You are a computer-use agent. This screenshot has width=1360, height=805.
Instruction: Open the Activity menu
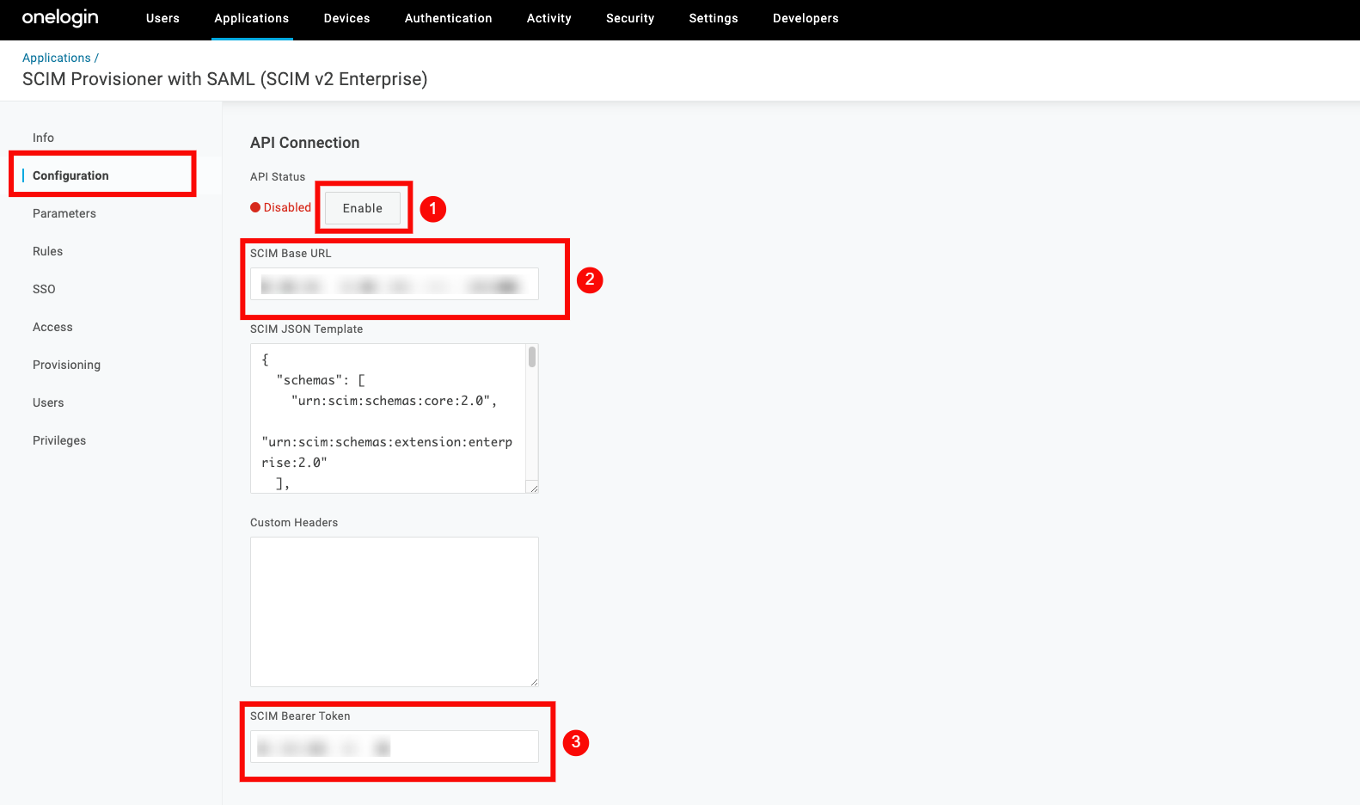(548, 18)
